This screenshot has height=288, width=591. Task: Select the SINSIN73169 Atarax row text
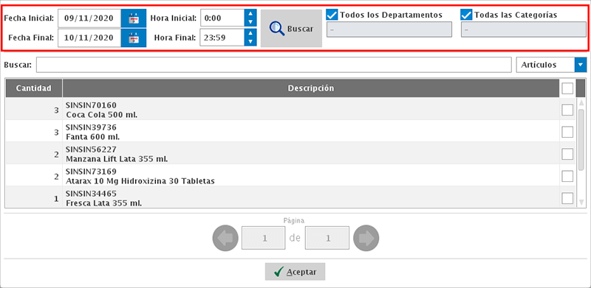(140, 176)
